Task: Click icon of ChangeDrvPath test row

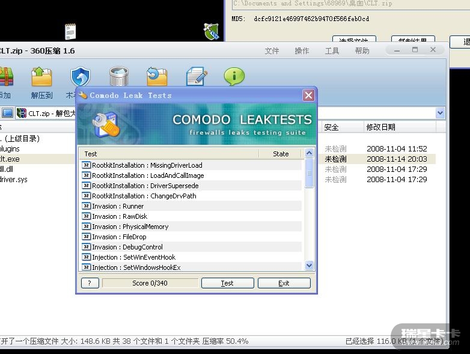Action: click(86, 196)
